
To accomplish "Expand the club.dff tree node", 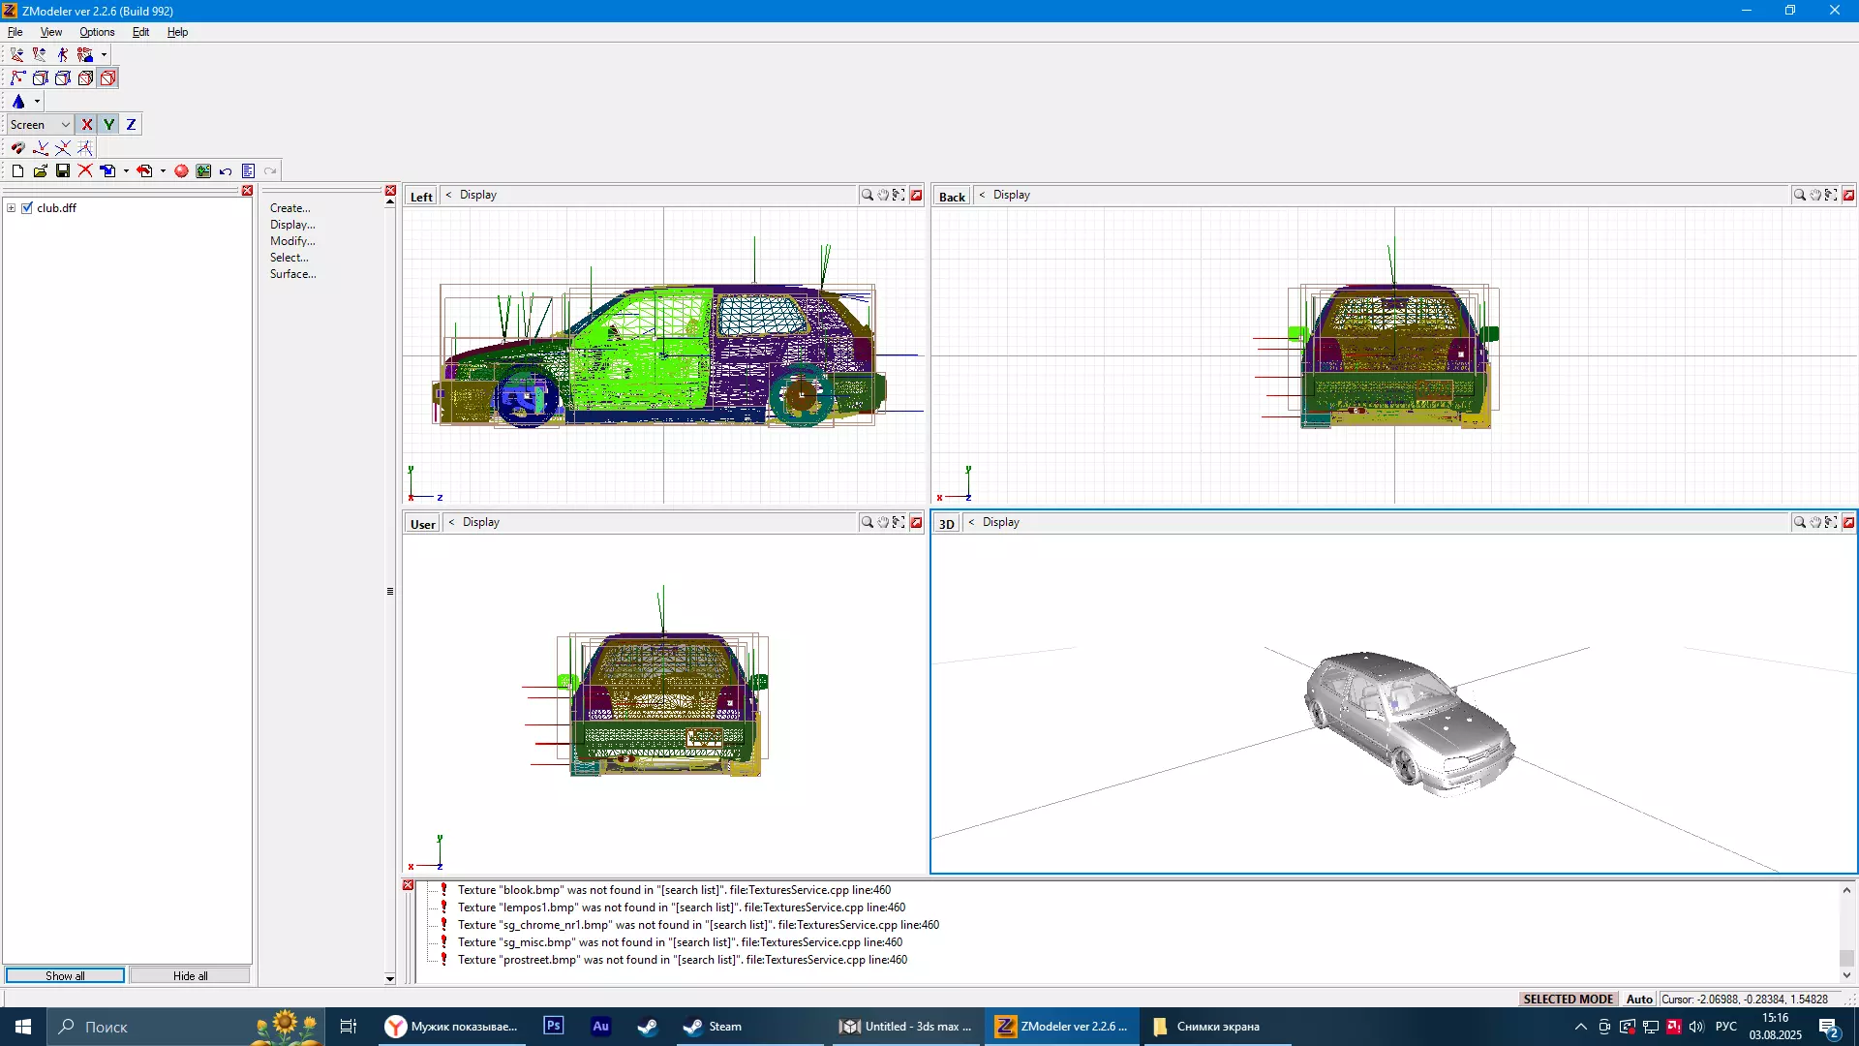I will 11,208.
